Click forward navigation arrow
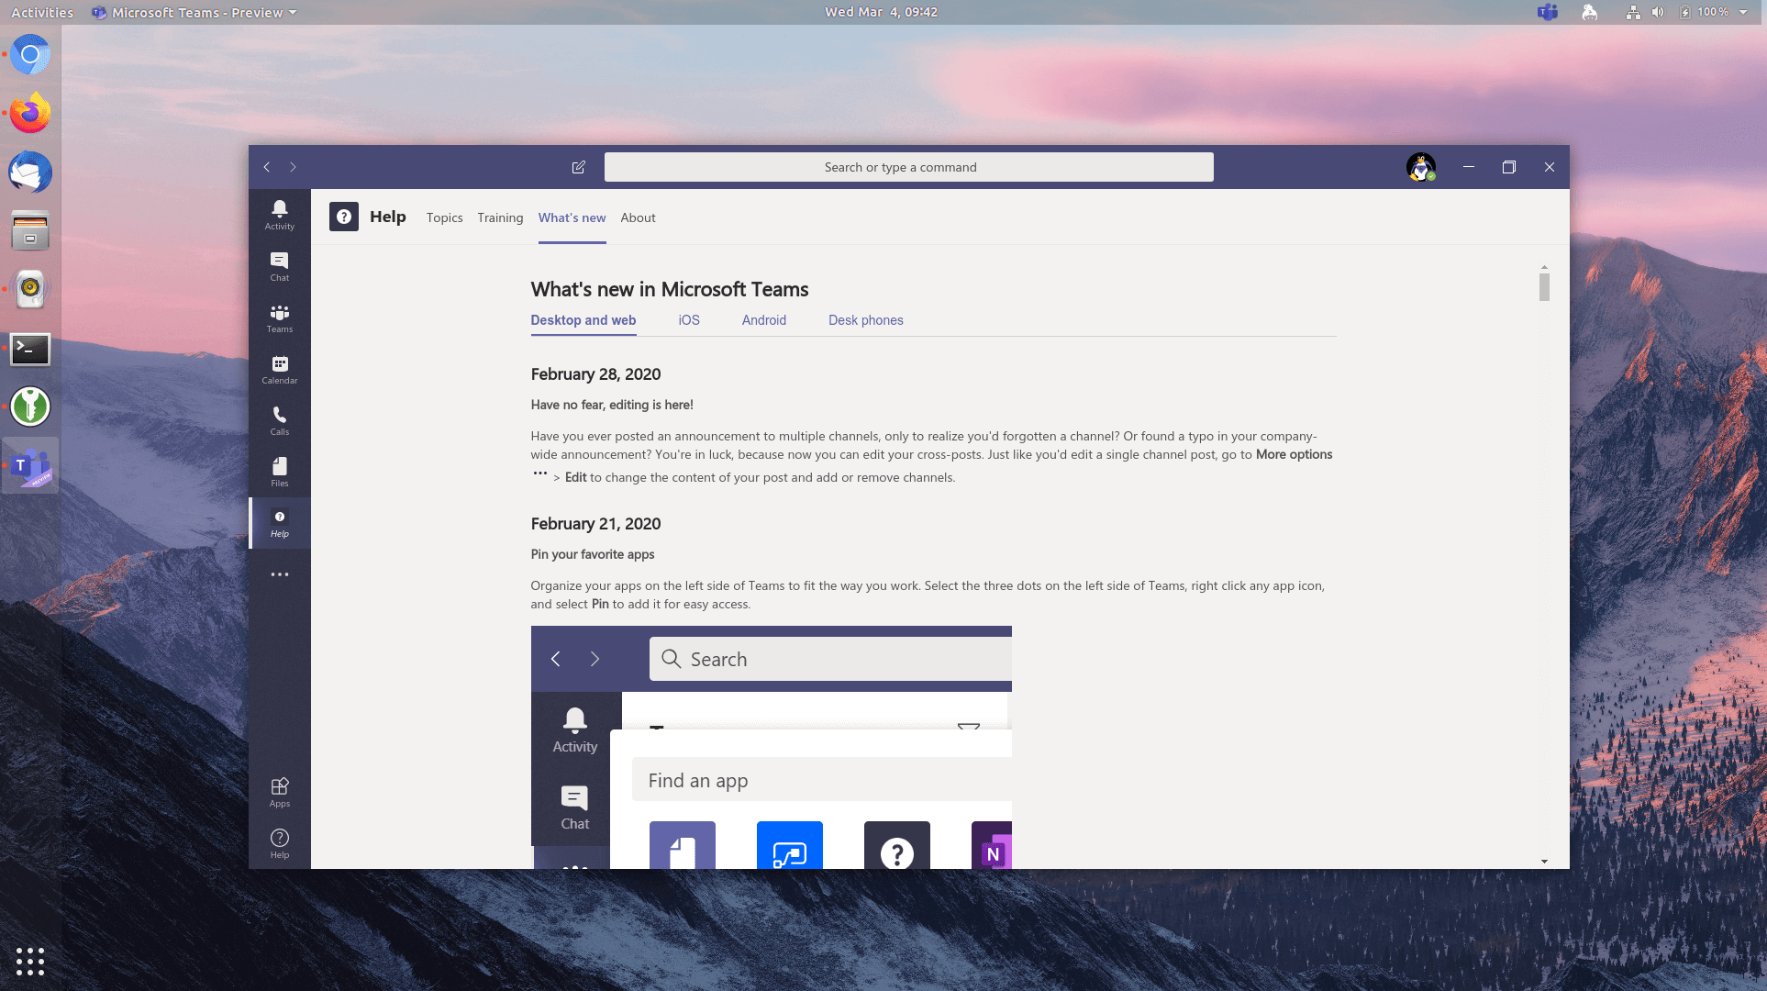This screenshot has width=1767, height=991. (x=293, y=166)
